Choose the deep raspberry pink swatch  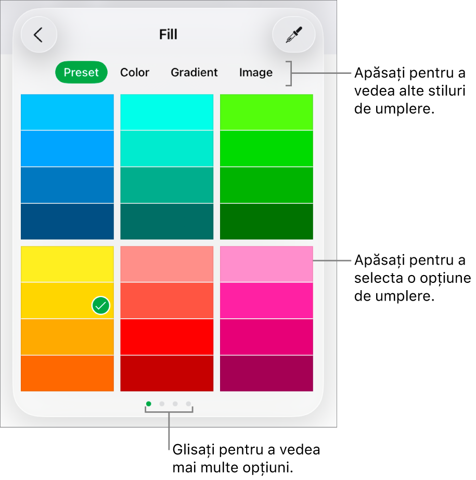coord(266,337)
